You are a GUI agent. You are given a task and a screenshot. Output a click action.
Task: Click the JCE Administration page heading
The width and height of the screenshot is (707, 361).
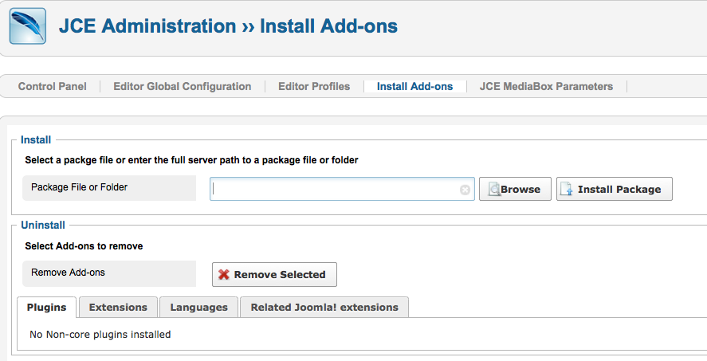click(228, 26)
